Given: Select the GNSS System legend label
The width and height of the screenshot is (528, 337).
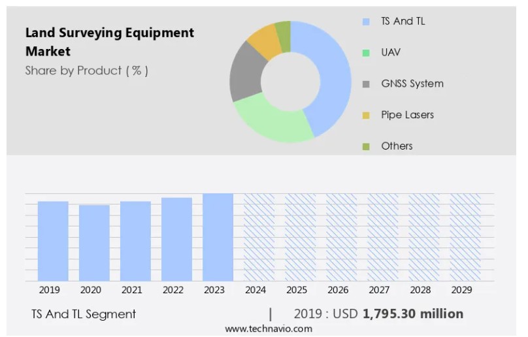Looking at the screenshot, I should click(412, 84).
